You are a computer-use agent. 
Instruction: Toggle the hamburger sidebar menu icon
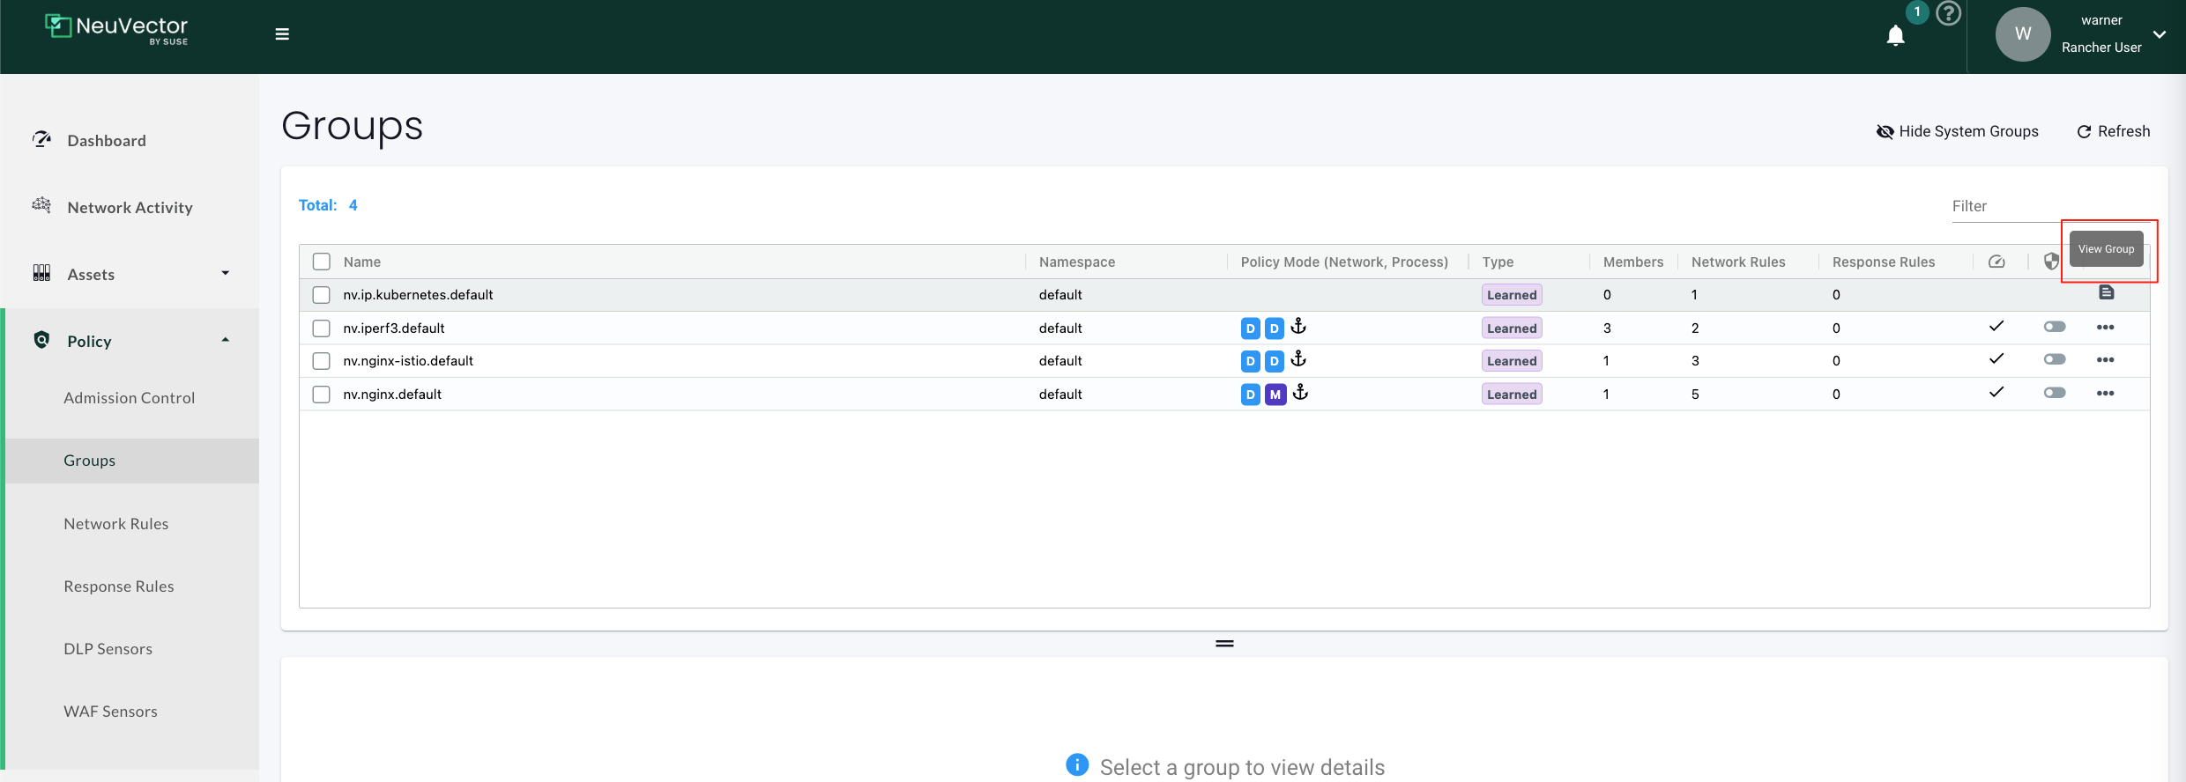point(282,34)
